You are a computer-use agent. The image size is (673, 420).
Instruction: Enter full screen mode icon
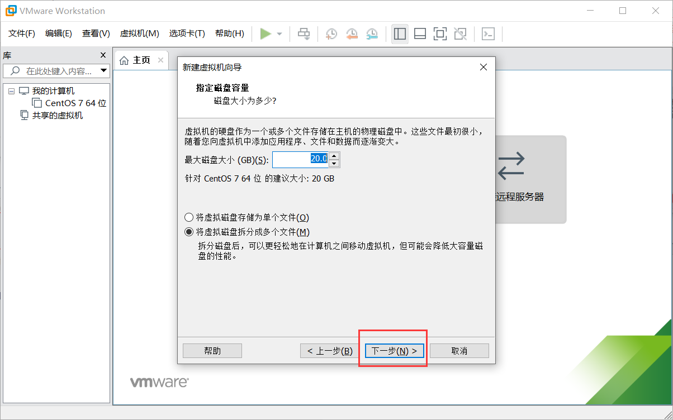[x=440, y=34]
